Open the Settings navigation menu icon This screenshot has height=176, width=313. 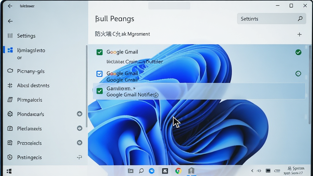[x=10, y=36]
